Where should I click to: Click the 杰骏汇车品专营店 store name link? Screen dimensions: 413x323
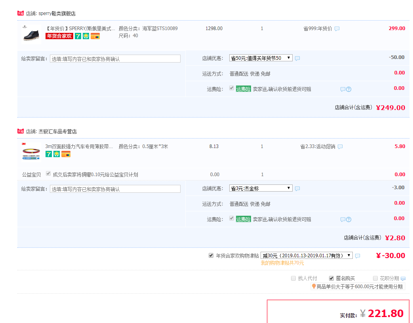click(58, 131)
